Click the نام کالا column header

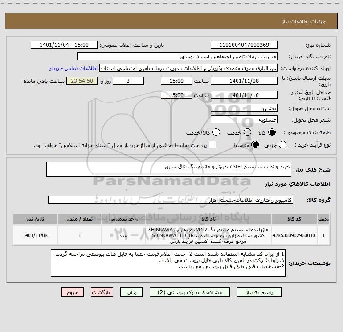pyautogui.click(x=208, y=219)
